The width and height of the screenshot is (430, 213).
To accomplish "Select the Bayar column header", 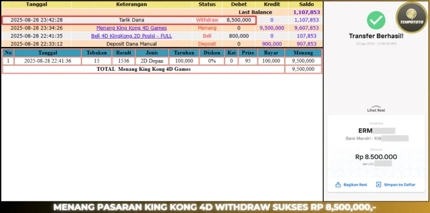I will coord(271,52).
